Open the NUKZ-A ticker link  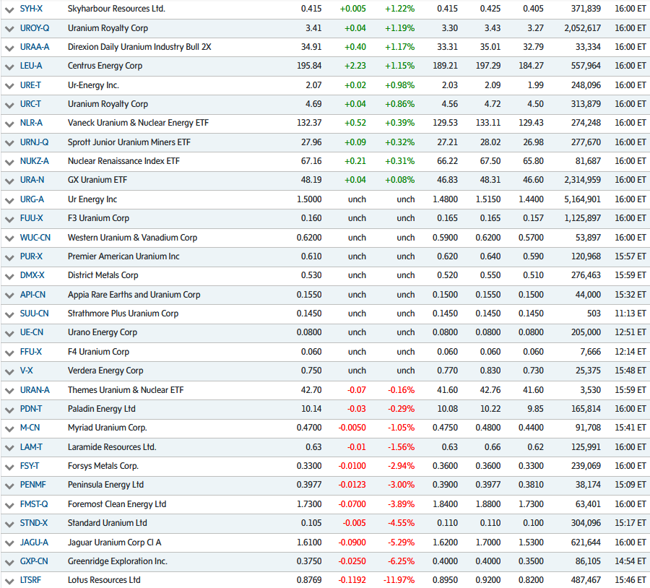(35, 161)
